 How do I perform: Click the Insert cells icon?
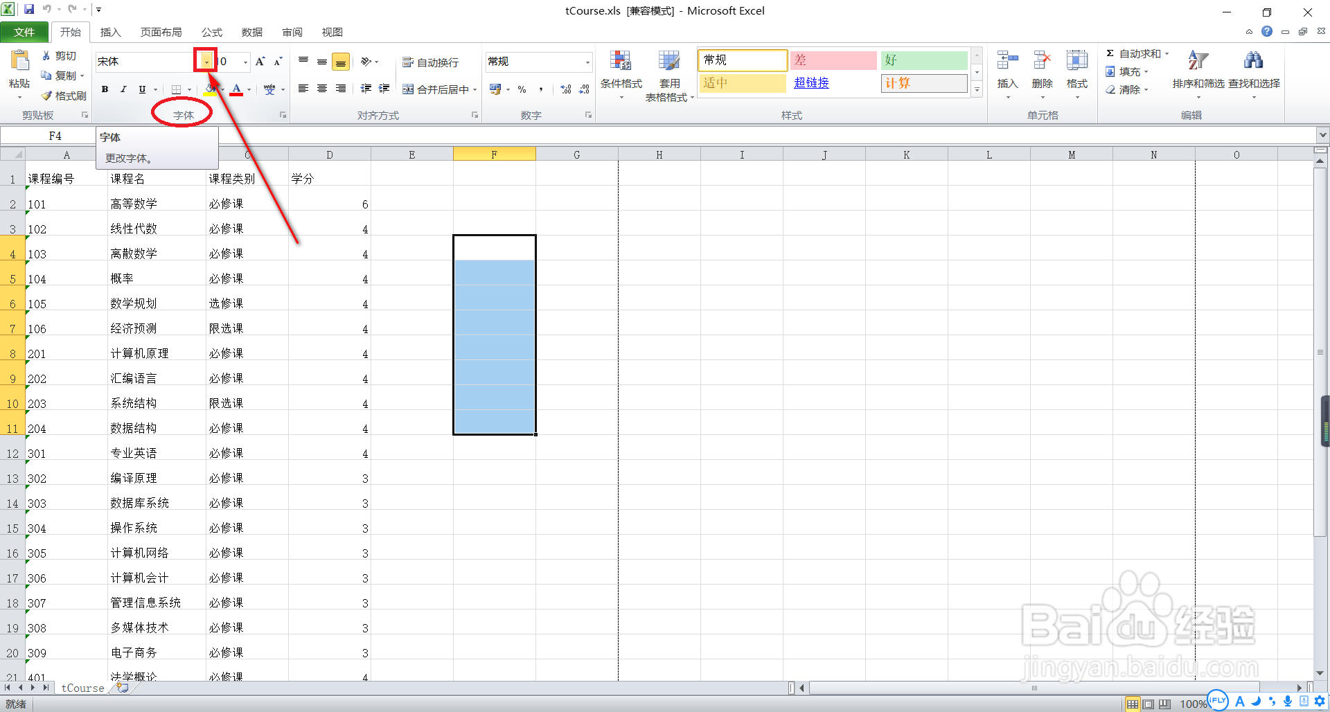tap(1007, 61)
